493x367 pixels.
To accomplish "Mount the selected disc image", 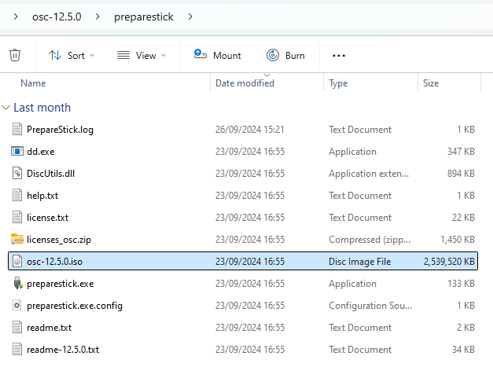I will click(218, 55).
